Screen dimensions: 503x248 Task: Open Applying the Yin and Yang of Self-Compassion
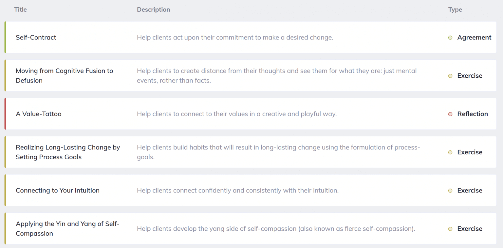point(67,228)
